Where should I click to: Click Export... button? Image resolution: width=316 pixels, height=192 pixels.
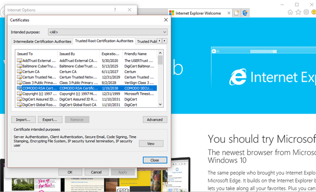pyautogui.click(x=50, y=119)
